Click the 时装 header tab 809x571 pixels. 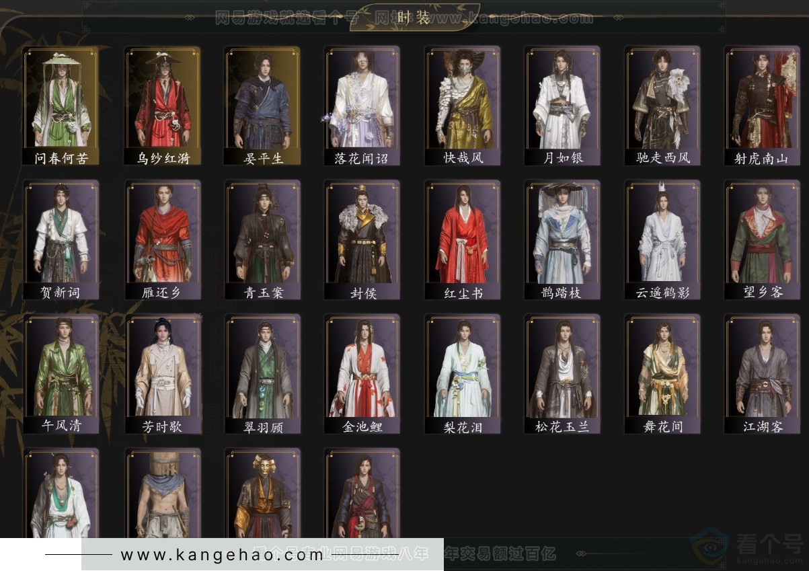pyautogui.click(x=414, y=17)
